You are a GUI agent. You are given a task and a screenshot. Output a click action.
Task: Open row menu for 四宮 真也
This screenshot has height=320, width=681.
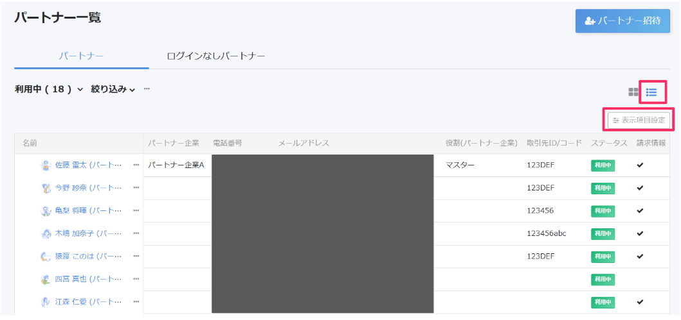(x=136, y=280)
